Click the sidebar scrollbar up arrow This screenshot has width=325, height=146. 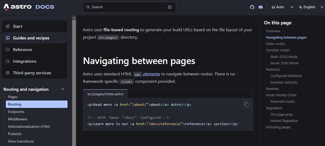point(74,18)
